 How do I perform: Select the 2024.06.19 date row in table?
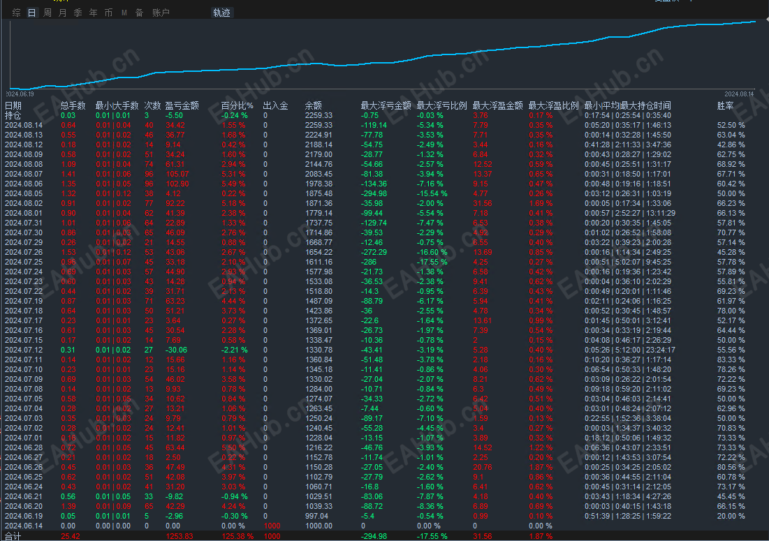(24, 516)
